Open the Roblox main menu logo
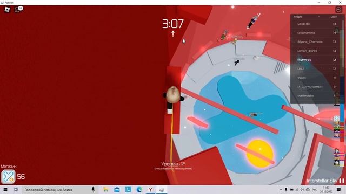The image size is (346, 194). pos(7,10)
